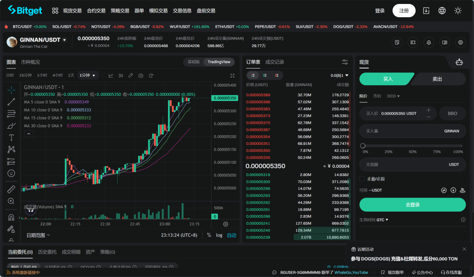Screen dimensions: 474x277
Task: Click the price alert bell icon
Action: [x=429, y=42]
